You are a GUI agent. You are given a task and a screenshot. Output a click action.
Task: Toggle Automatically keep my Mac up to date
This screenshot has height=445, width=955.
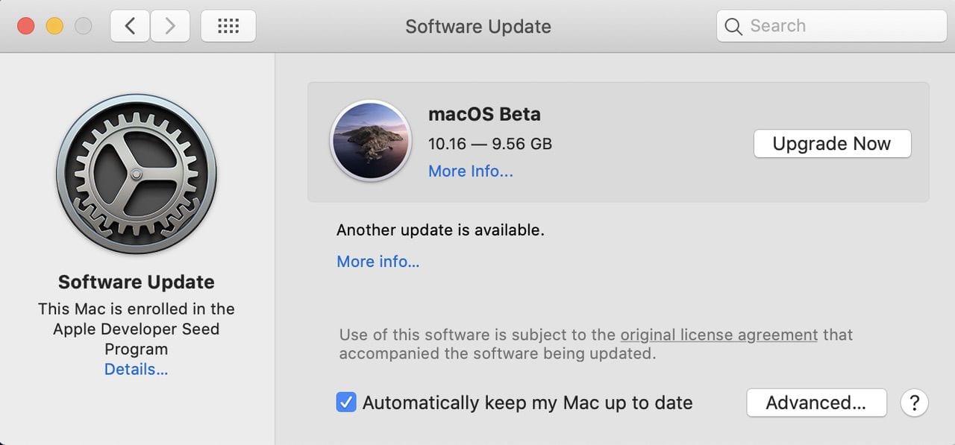346,403
